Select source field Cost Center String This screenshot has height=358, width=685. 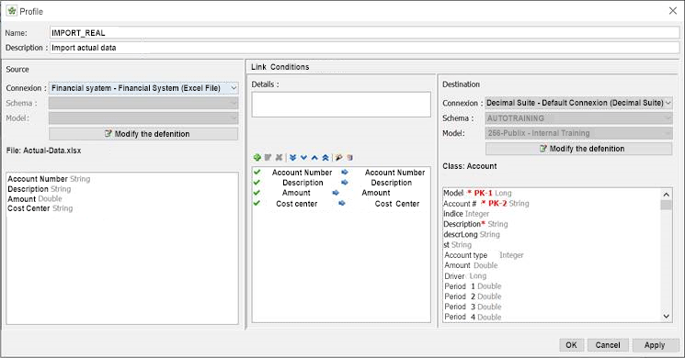tap(40, 208)
